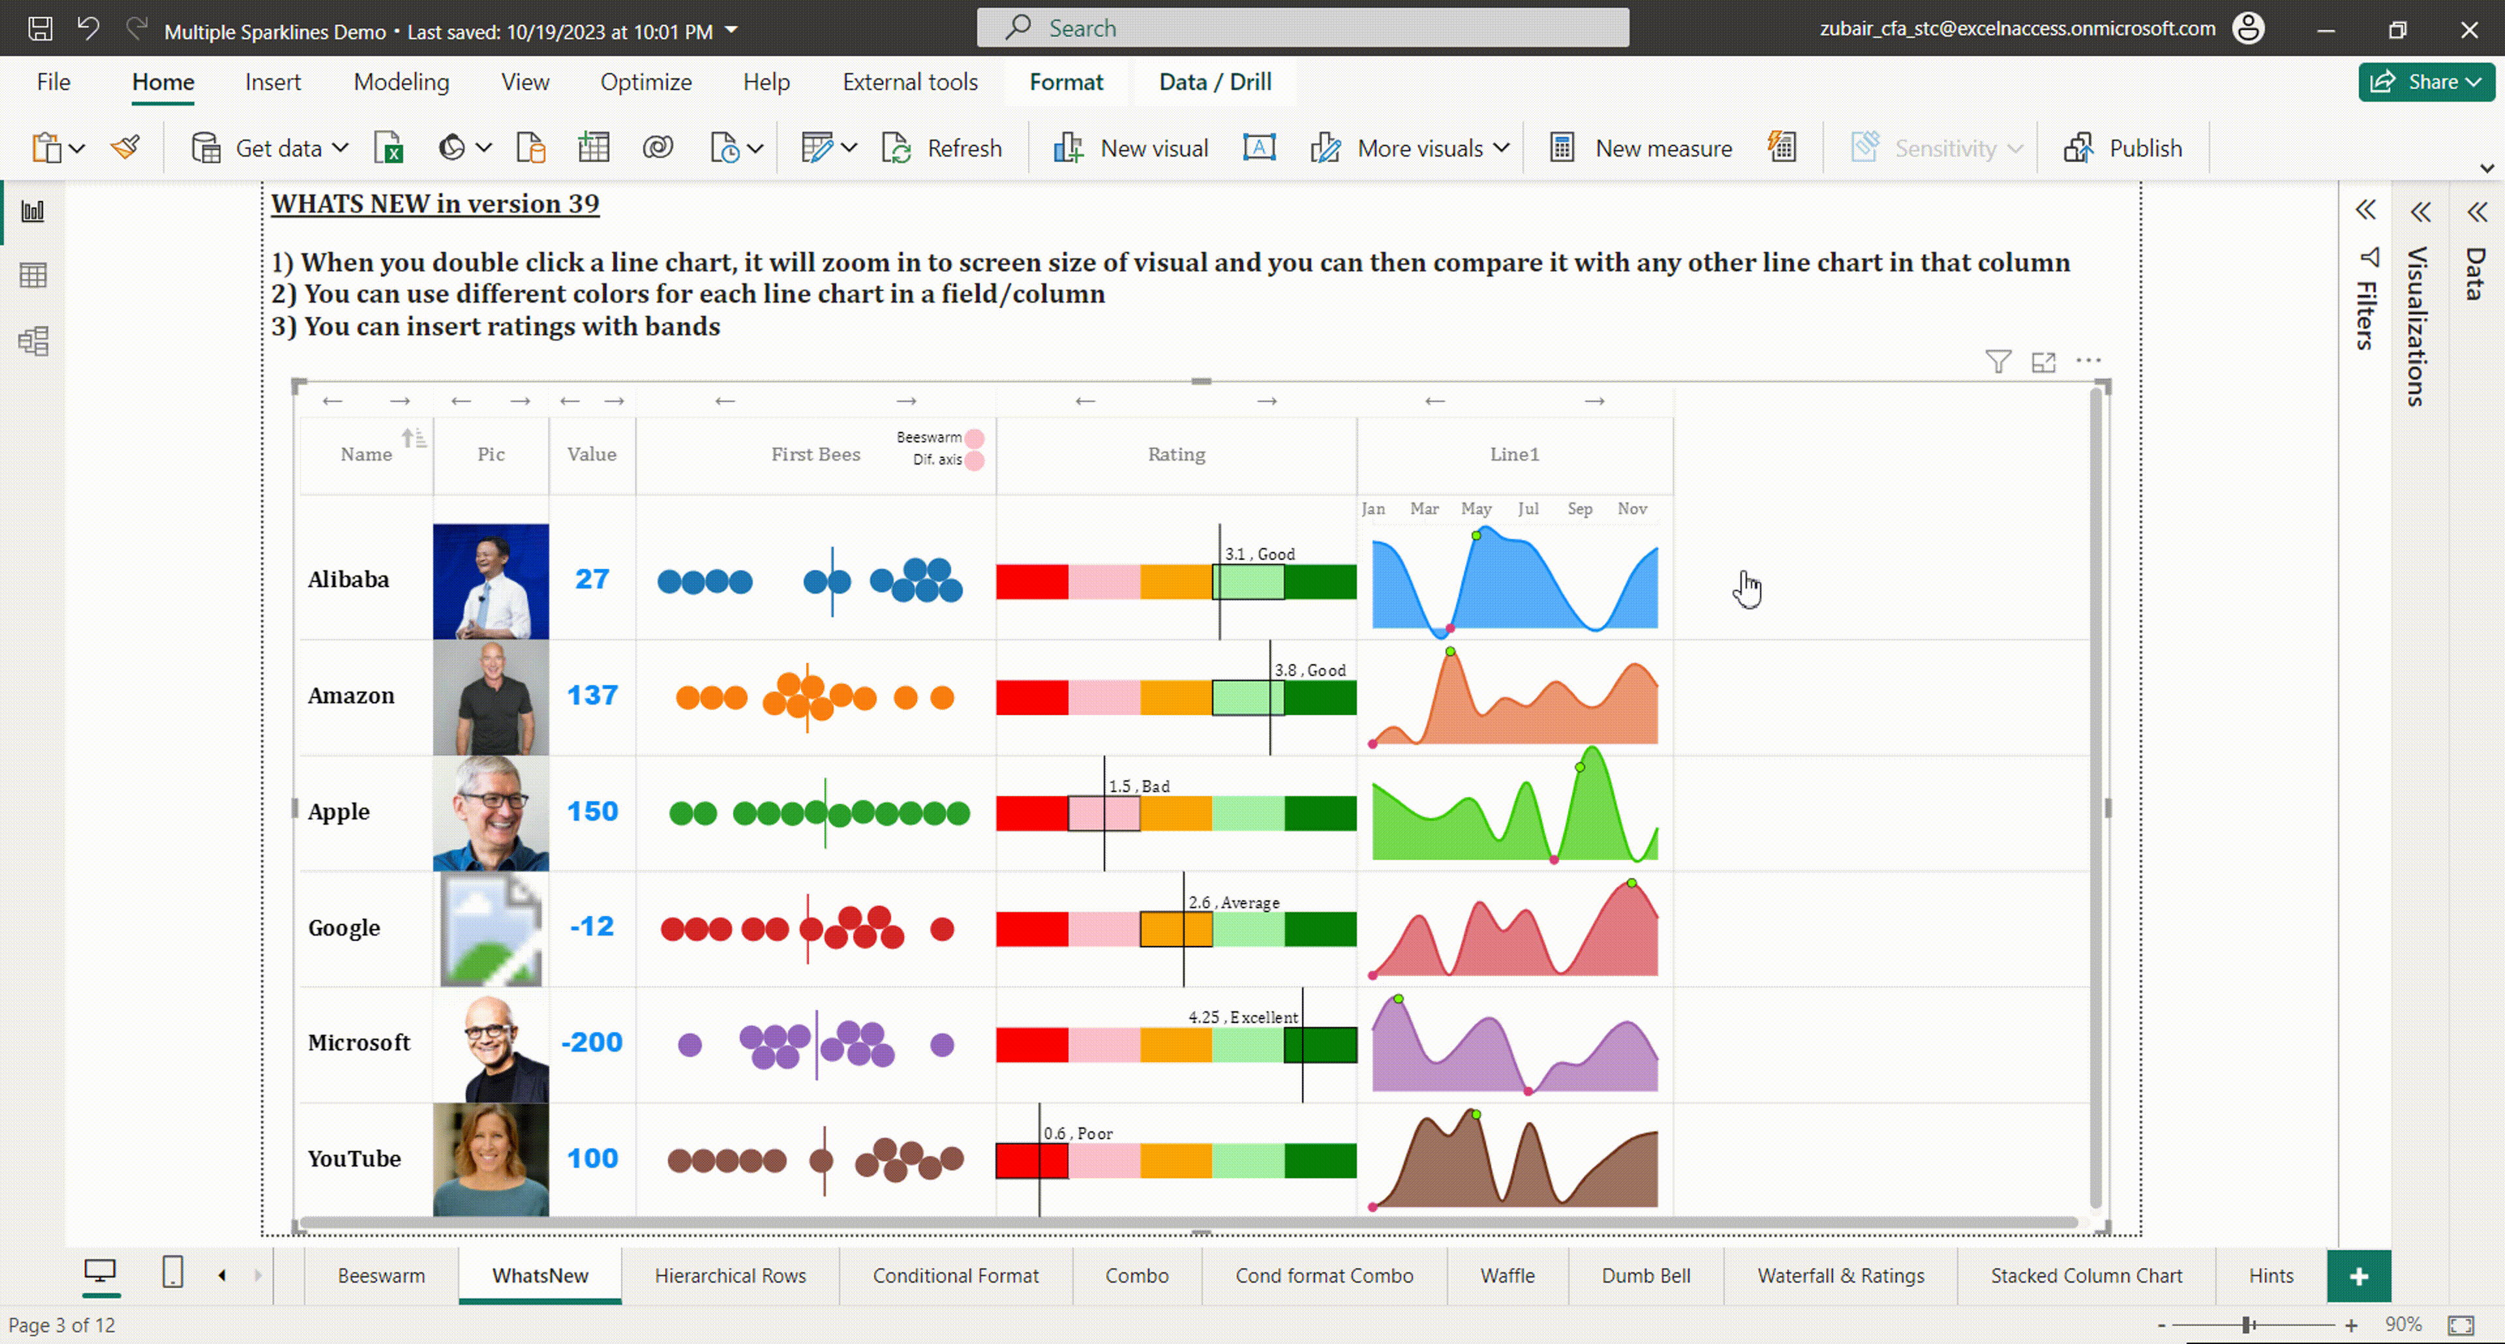Open the Data / Drill tab
This screenshot has width=2505, height=1344.
pyautogui.click(x=1215, y=82)
